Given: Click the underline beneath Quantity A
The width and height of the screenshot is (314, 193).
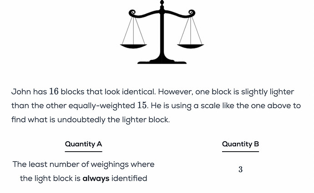Looking at the screenshot, I should [x=83, y=151].
